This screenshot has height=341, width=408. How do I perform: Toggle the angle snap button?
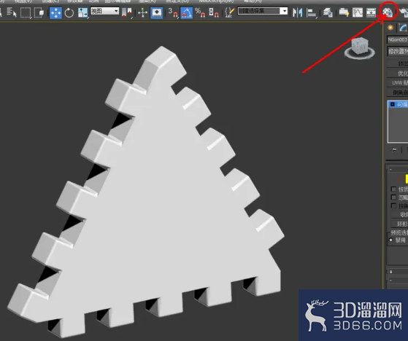[x=186, y=12]
